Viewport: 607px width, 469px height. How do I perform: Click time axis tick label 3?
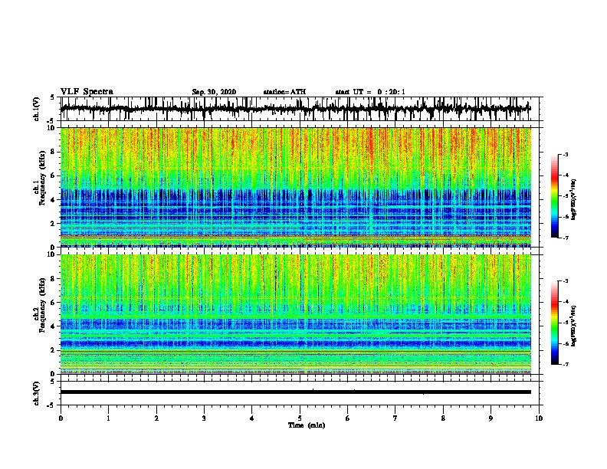coord(204,418)
